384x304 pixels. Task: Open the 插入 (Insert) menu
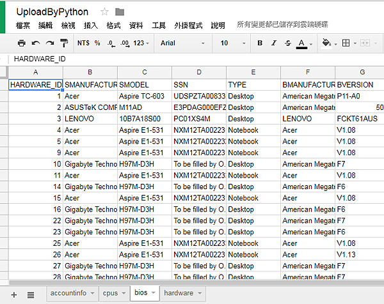[91, 26]
